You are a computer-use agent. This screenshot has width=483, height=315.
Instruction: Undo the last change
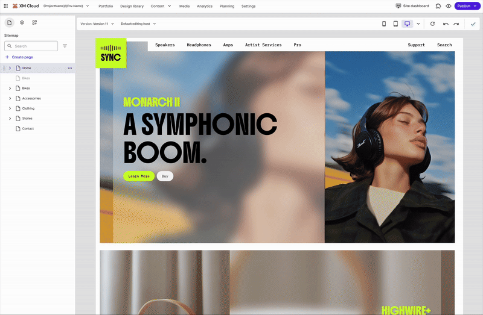coord(446,23)
